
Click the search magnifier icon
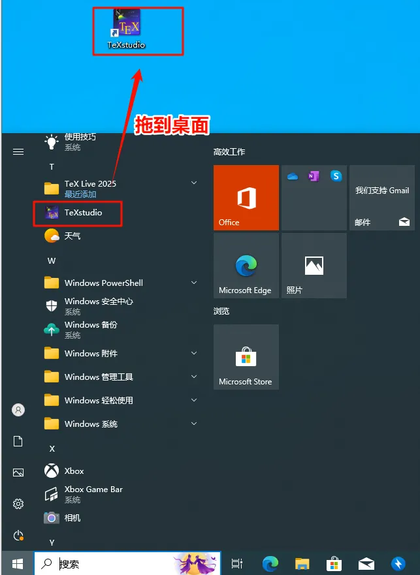46,563
